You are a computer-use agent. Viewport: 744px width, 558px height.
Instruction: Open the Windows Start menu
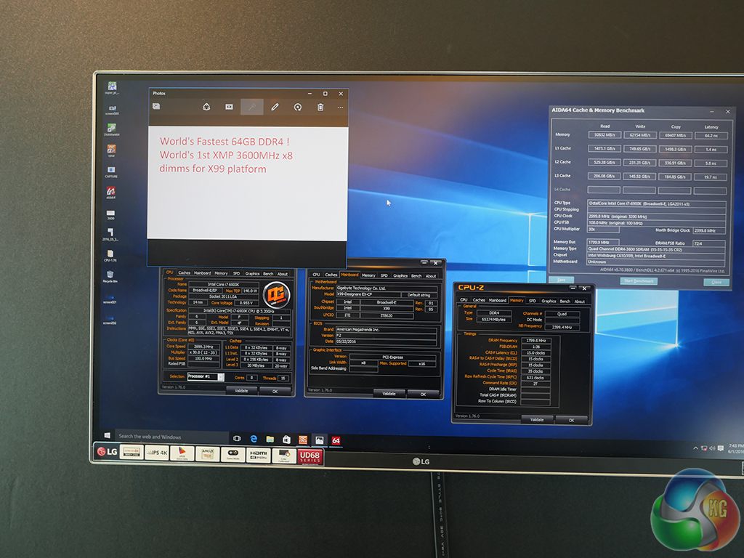point(107,436)
